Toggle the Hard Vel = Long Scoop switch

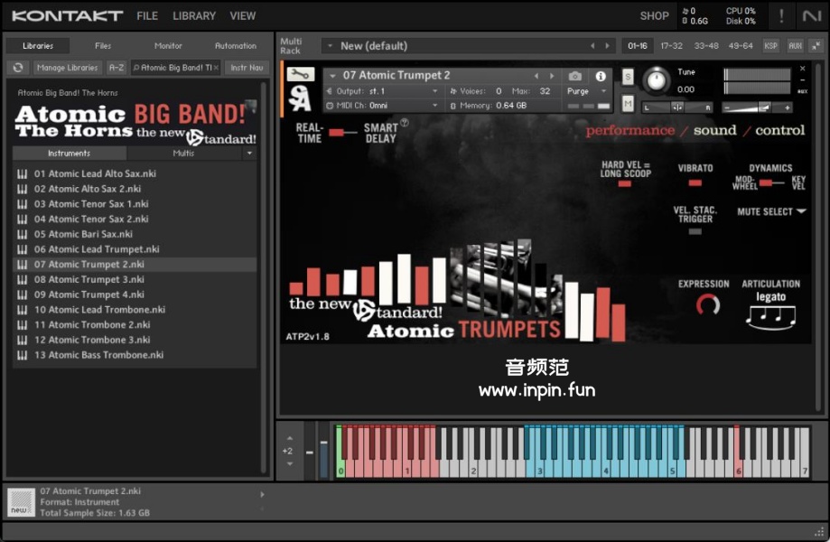click(624, 184)
